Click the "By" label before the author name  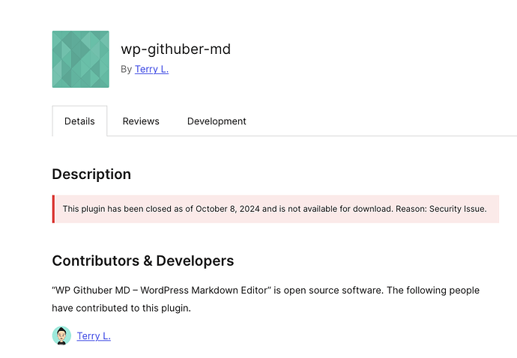click(x=127, y=70)
